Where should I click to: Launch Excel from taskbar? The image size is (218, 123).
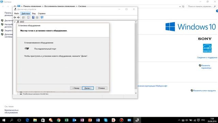click(66, 120)
